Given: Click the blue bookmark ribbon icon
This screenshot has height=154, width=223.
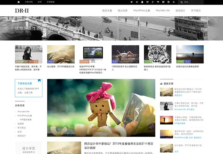Looking at the screenshot, I should click(x=39, y=80).
